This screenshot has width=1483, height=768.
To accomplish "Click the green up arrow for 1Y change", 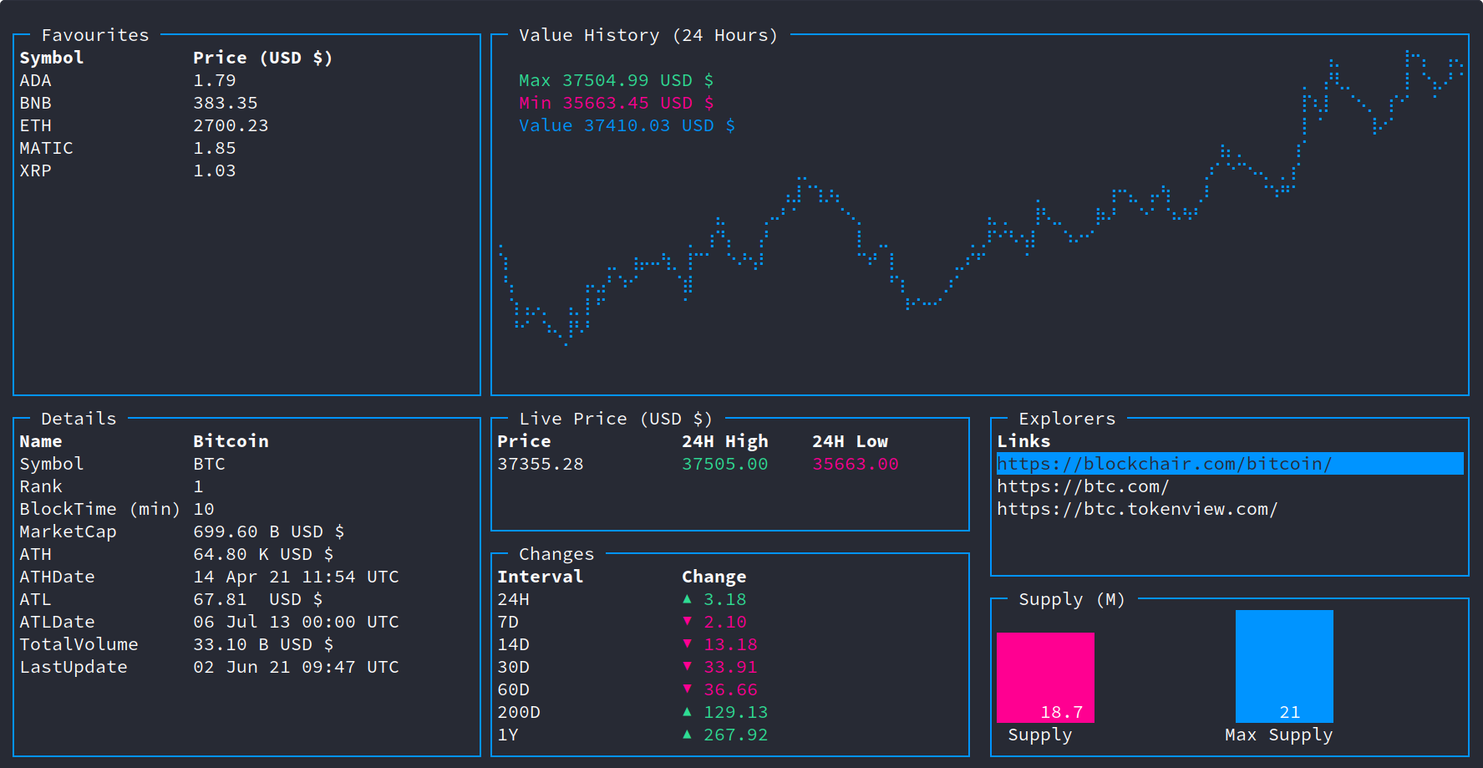I will point(687,734).
